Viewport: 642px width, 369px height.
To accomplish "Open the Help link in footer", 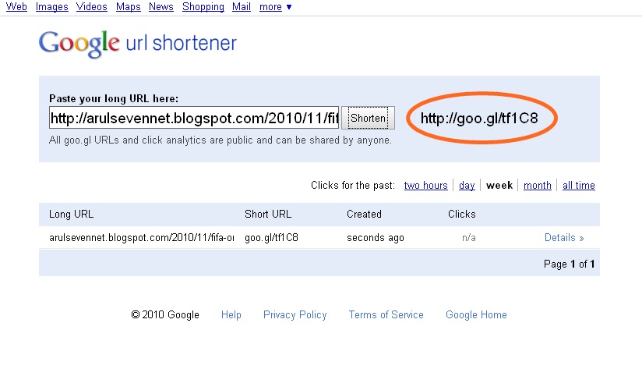I will (x=231, y=315).
